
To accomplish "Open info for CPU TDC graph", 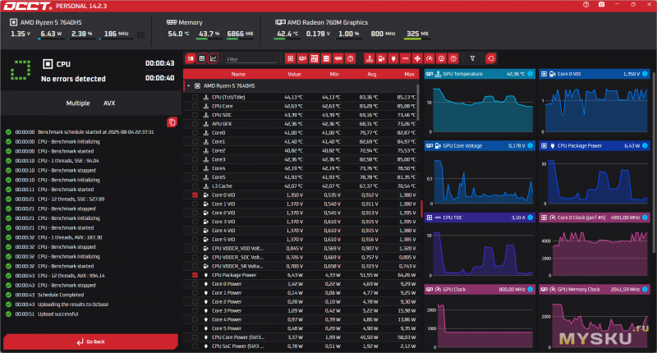I will tap(530, 218).
